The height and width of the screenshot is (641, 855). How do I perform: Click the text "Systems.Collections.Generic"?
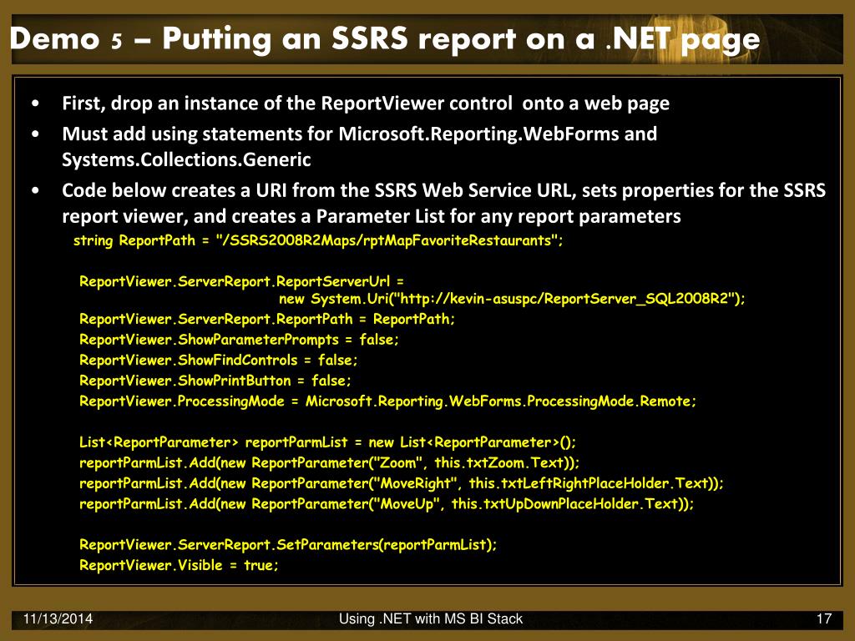(186, 159)
